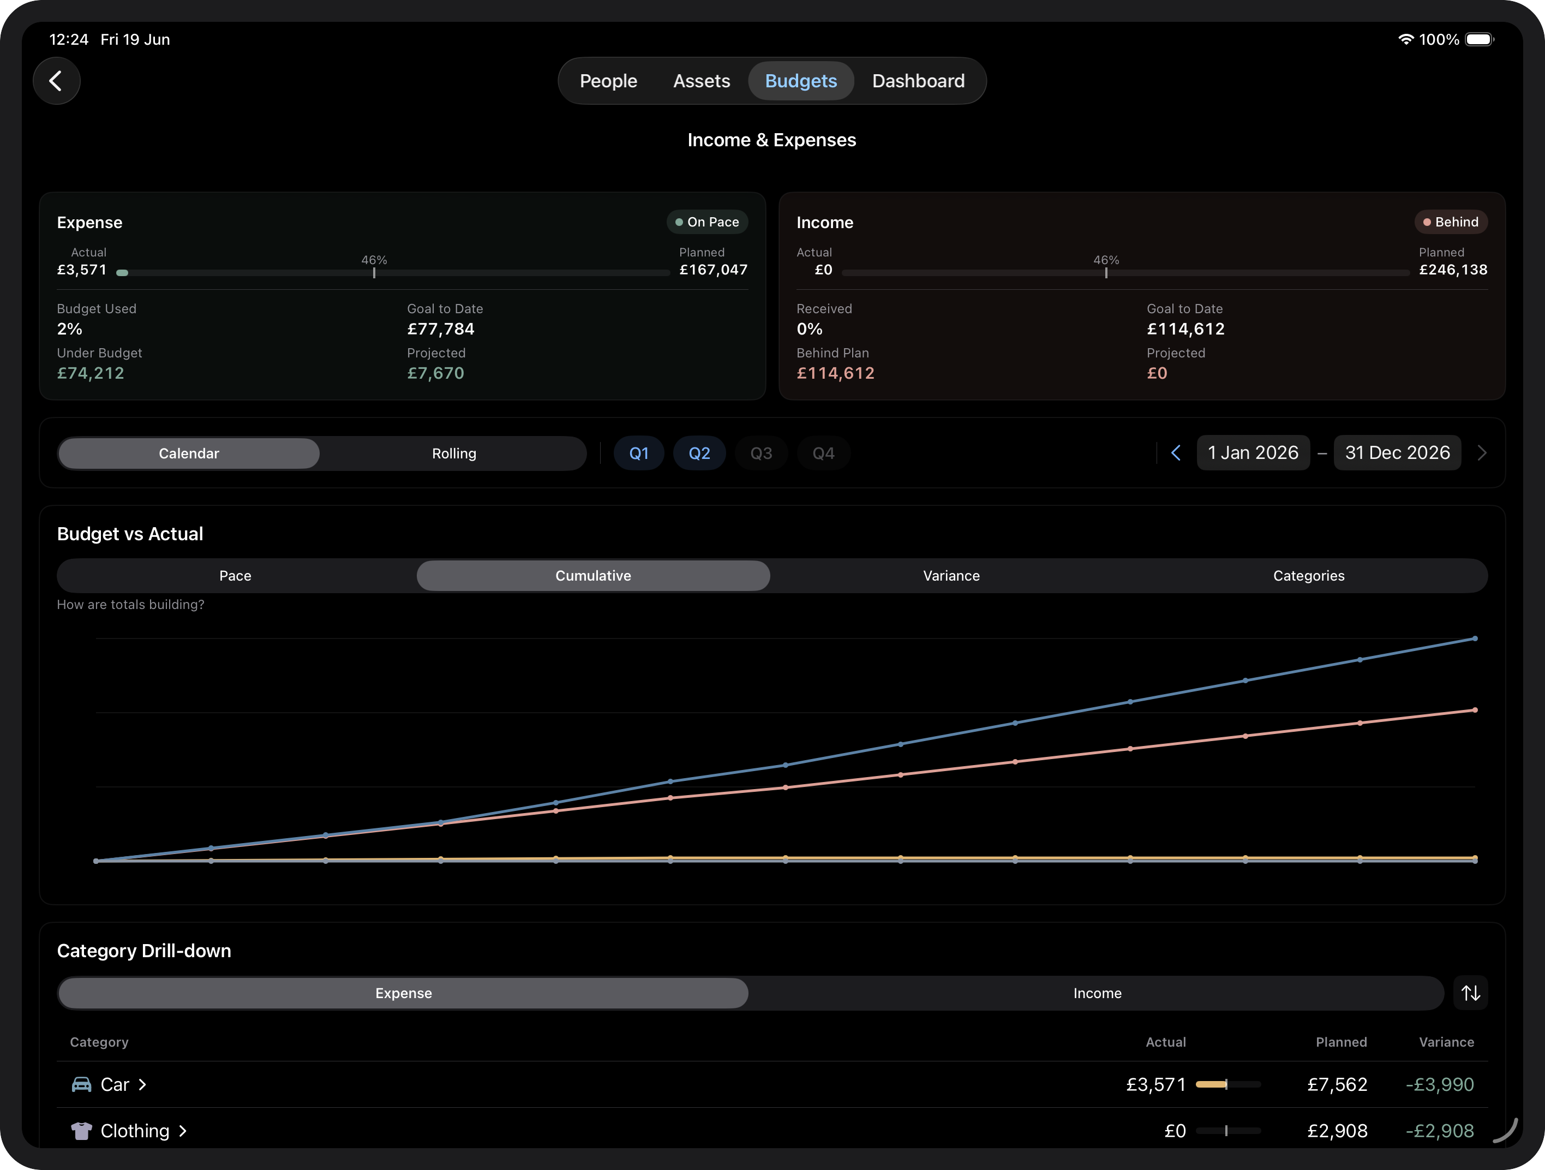Tap the sort arrows icon in Category Drill-down
This screenshot has width=1545, height=1170.
pos(1470,993)
